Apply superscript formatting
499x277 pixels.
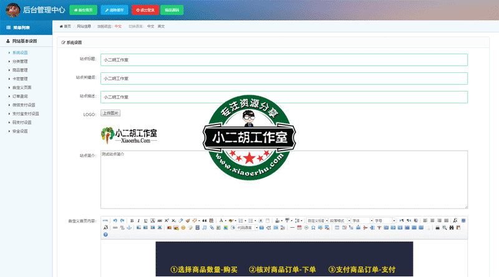(167, 220)
